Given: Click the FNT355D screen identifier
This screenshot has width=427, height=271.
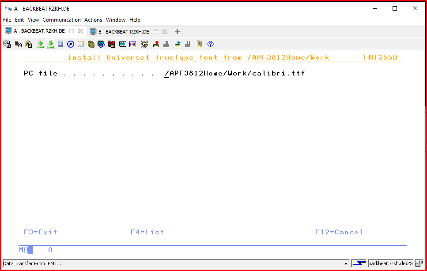Looking at the screenshot, I should 381,57.
